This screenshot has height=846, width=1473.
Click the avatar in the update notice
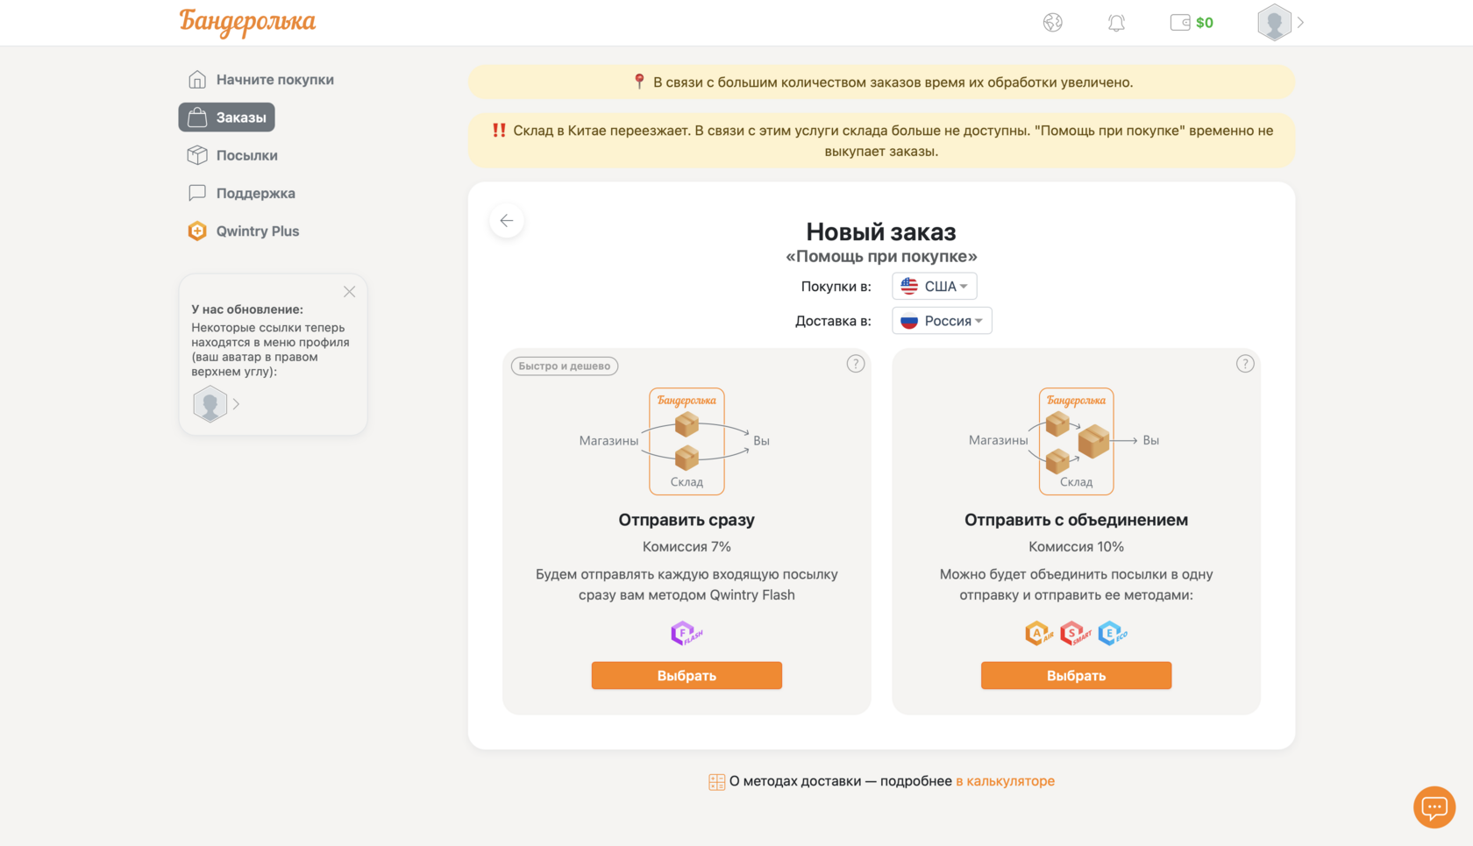(x=210, y=404)
